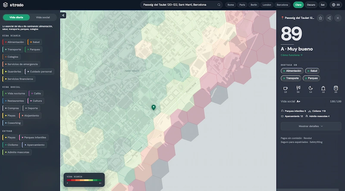The image size is (345, 191).
Task: Expand Mostrar detalles section
Action: (x=310, y=126)
